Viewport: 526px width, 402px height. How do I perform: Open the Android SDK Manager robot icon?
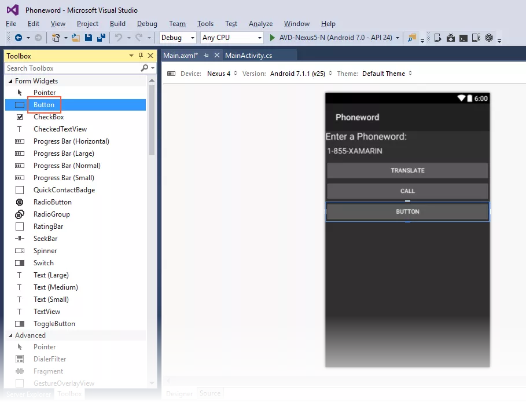[x=451, y=38]
